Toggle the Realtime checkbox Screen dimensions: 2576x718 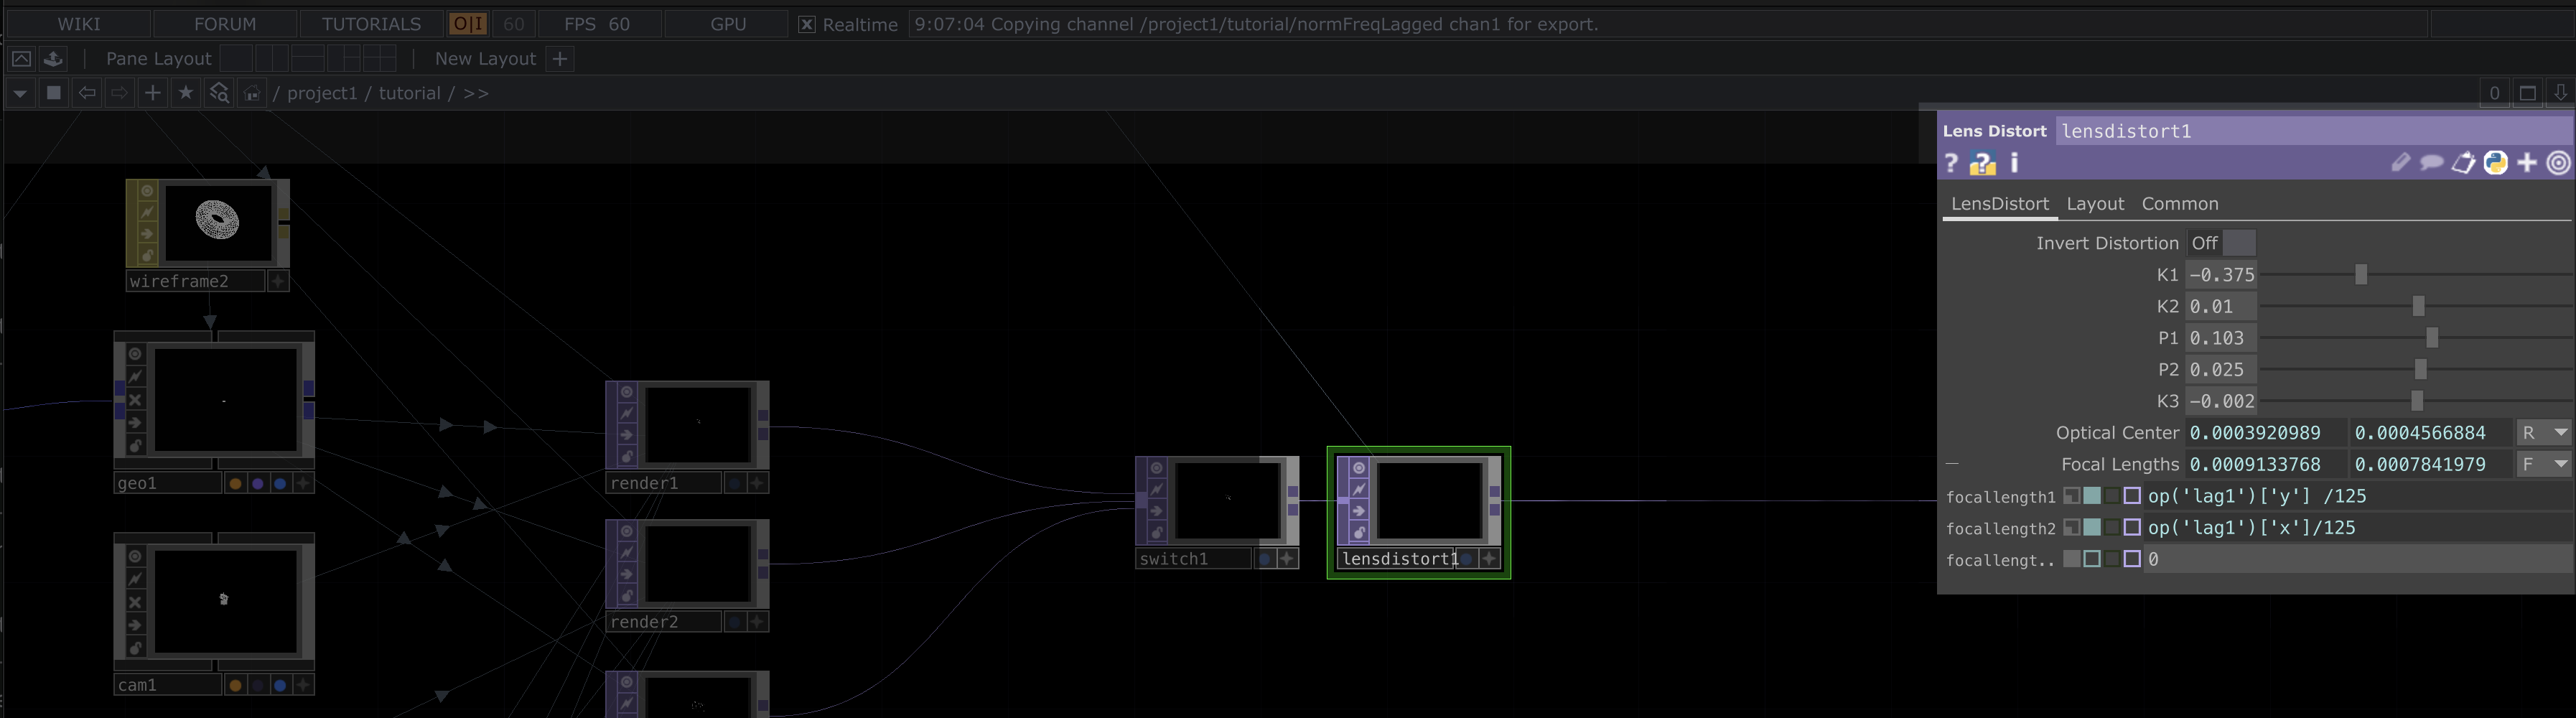[806, 24]
